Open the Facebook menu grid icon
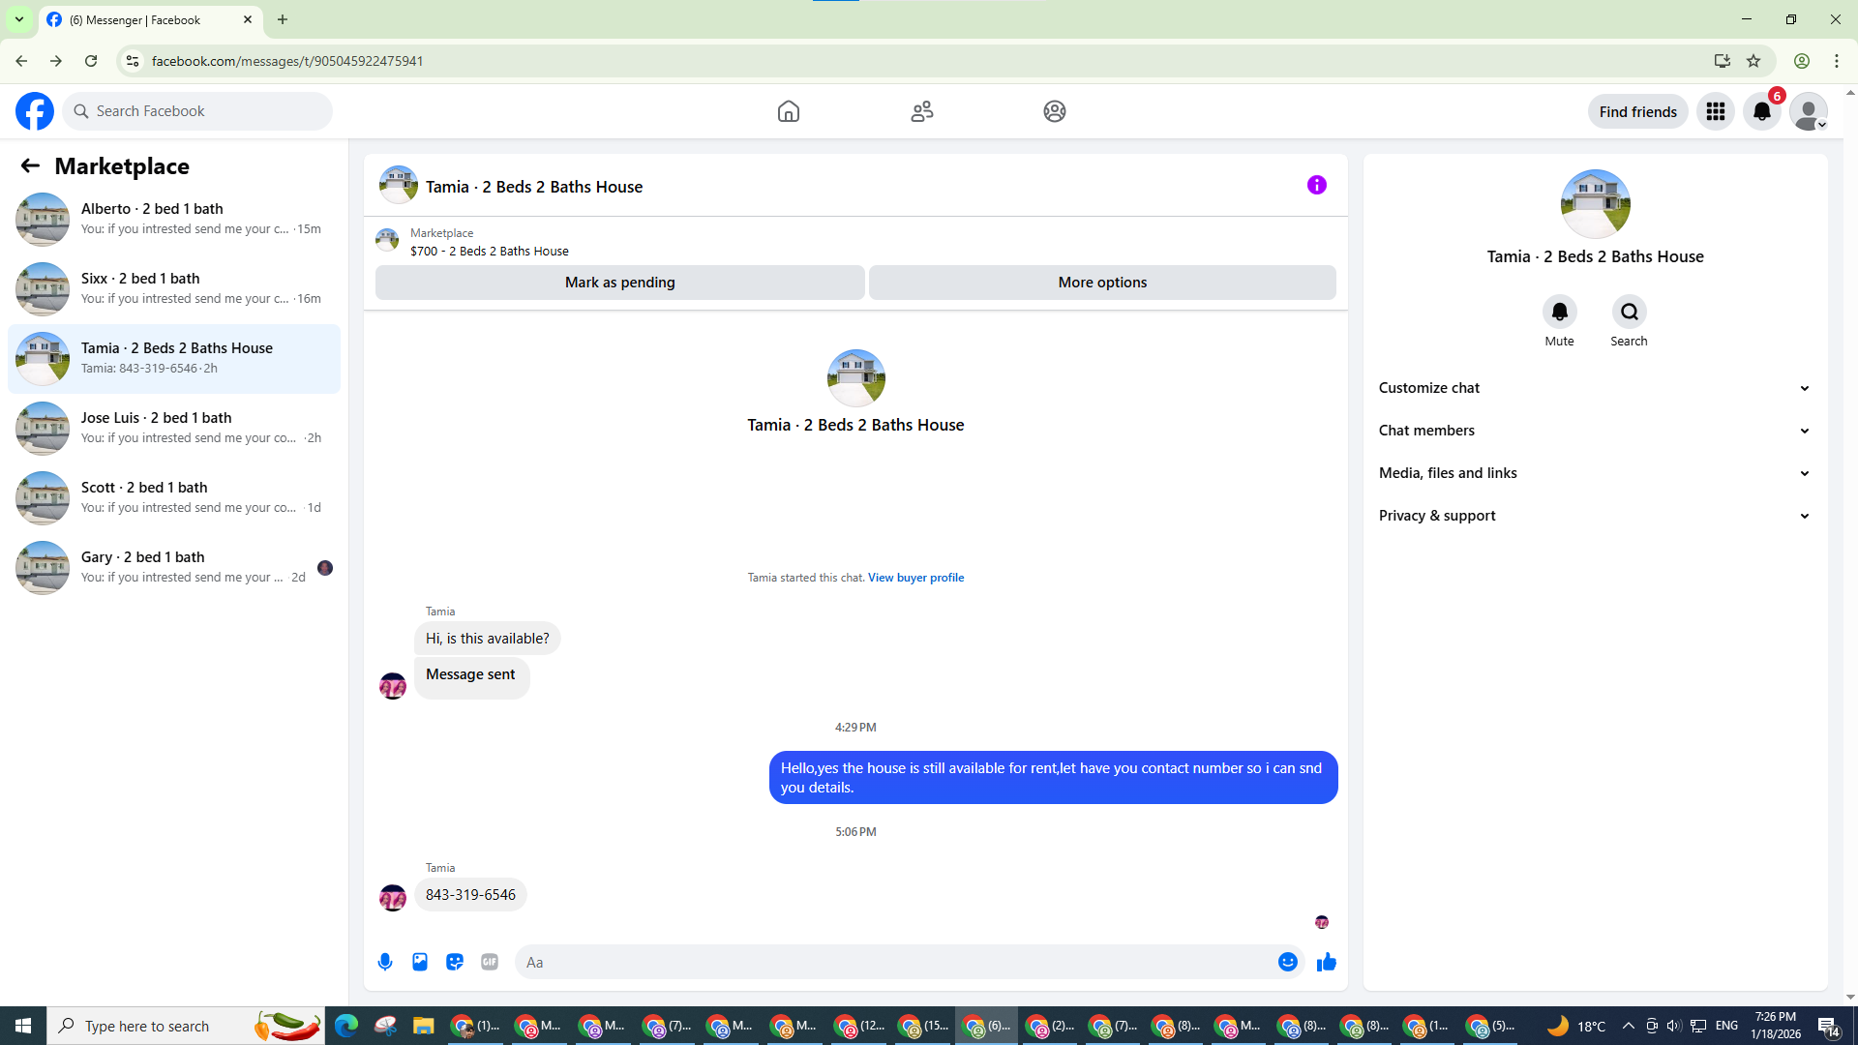Screen dimensions: 1858x1045 [1715, 112]
